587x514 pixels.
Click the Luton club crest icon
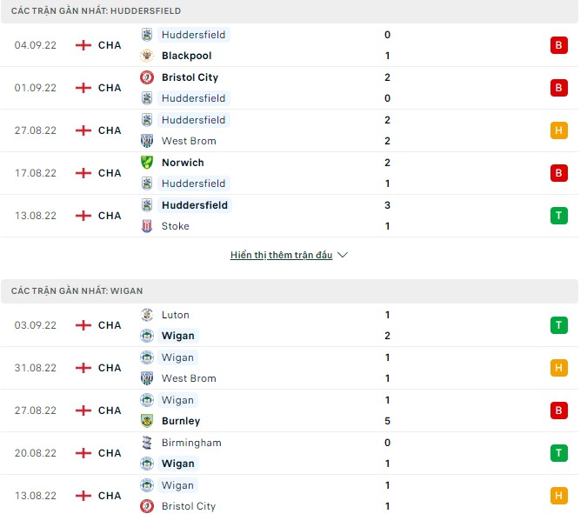pos(146,315)
